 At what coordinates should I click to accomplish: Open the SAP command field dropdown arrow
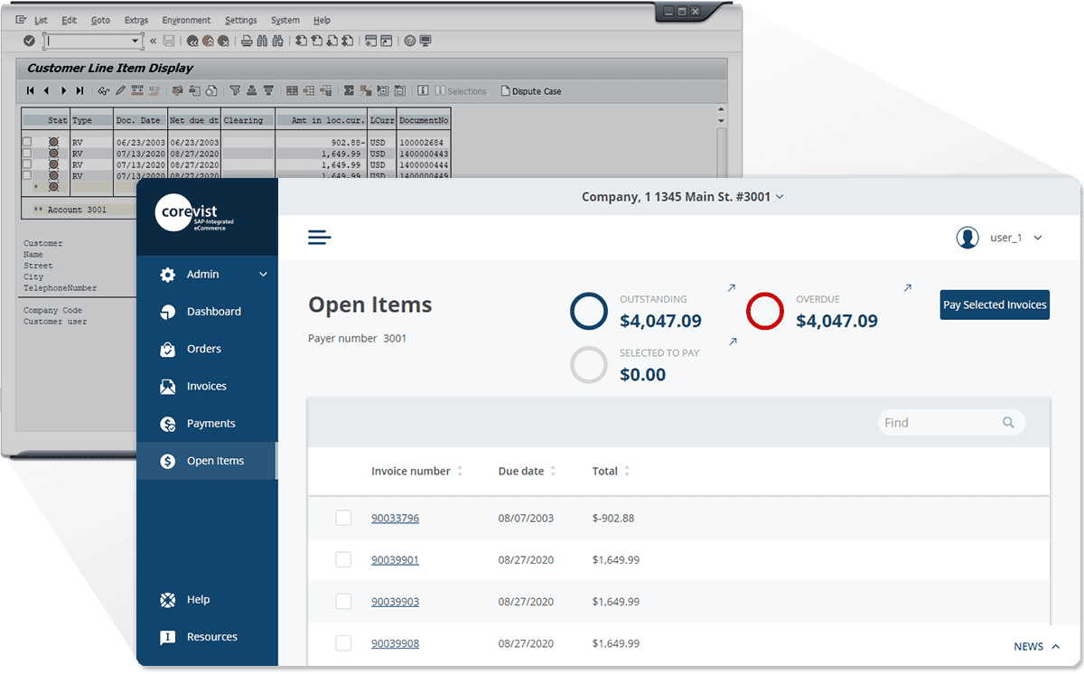135,41
